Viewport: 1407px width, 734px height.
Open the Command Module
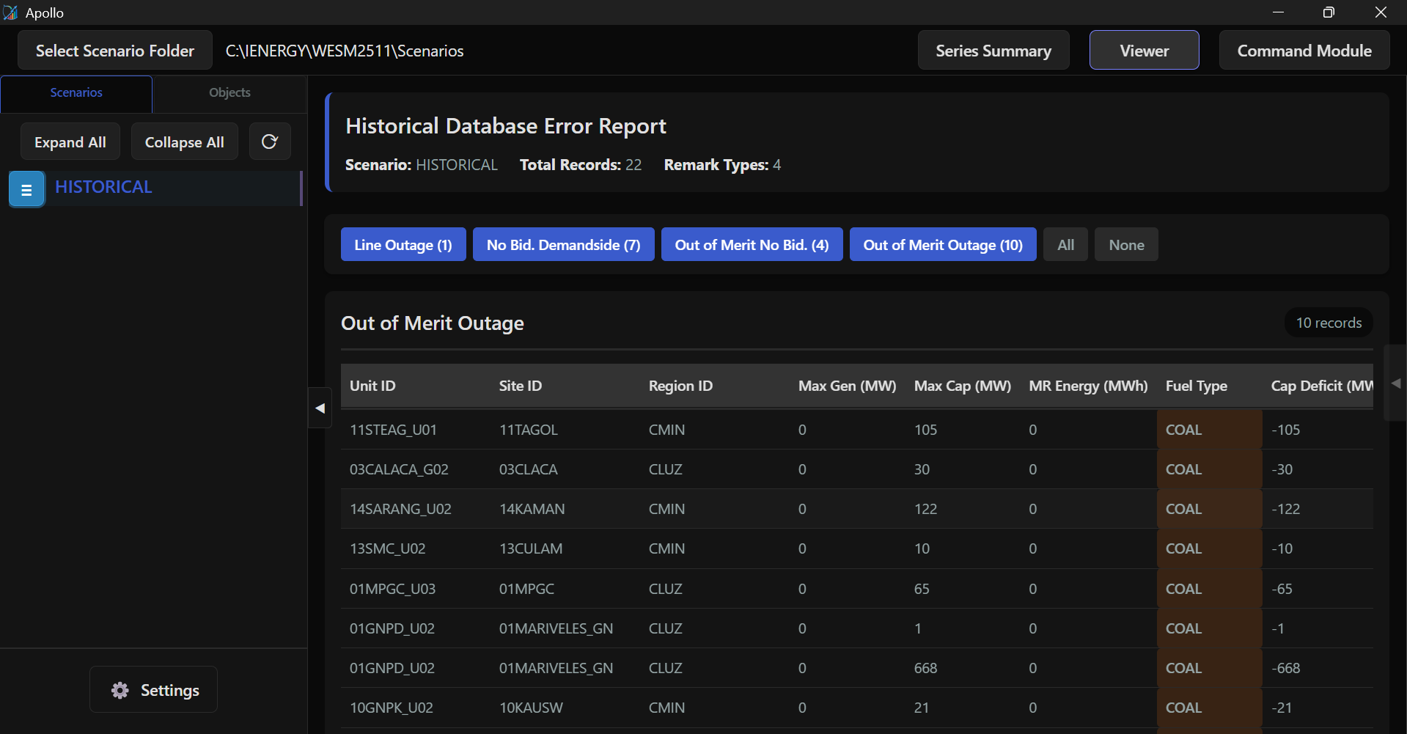pos(1304,51)
